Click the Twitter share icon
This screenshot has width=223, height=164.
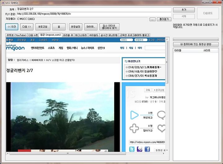tap(132, 149)
